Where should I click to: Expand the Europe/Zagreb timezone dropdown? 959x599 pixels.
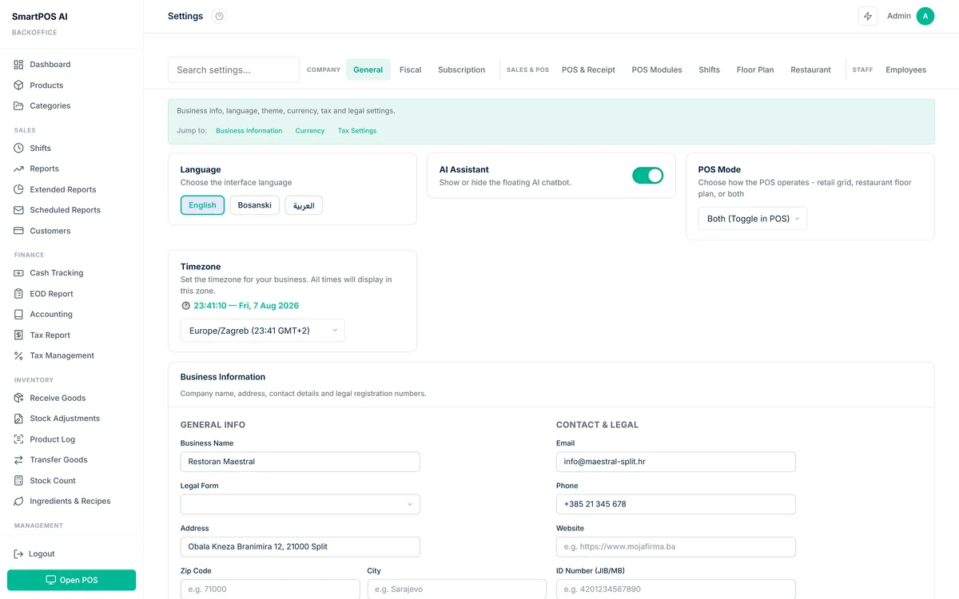pyautogui.click(x=262, y=331)
